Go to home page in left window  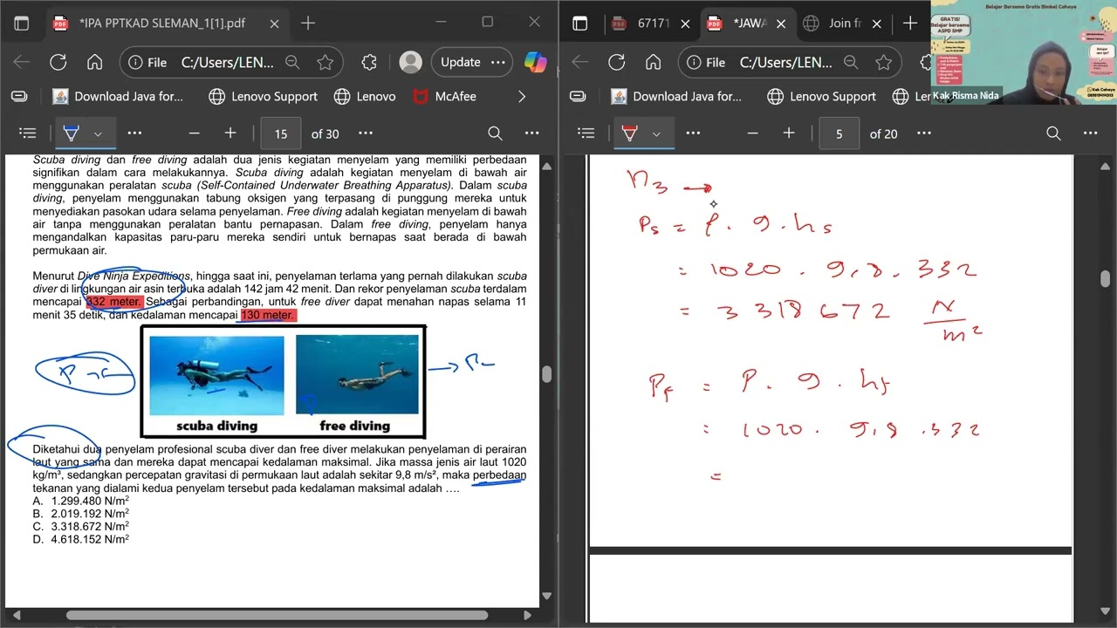[x=94, y=62]
